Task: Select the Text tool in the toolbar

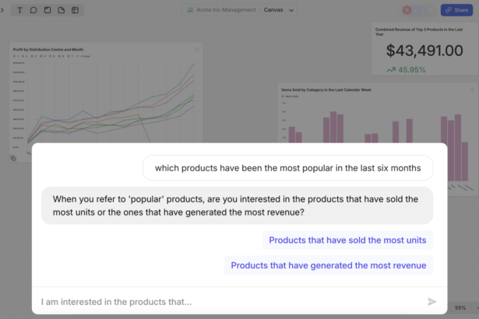Action: click(19, 10)
